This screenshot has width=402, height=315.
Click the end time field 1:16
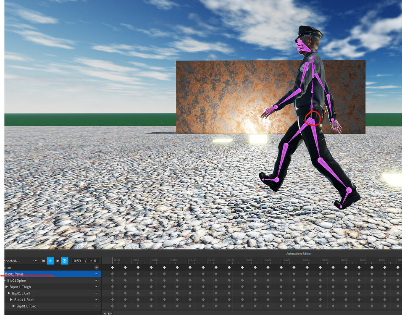click(92, 261)
